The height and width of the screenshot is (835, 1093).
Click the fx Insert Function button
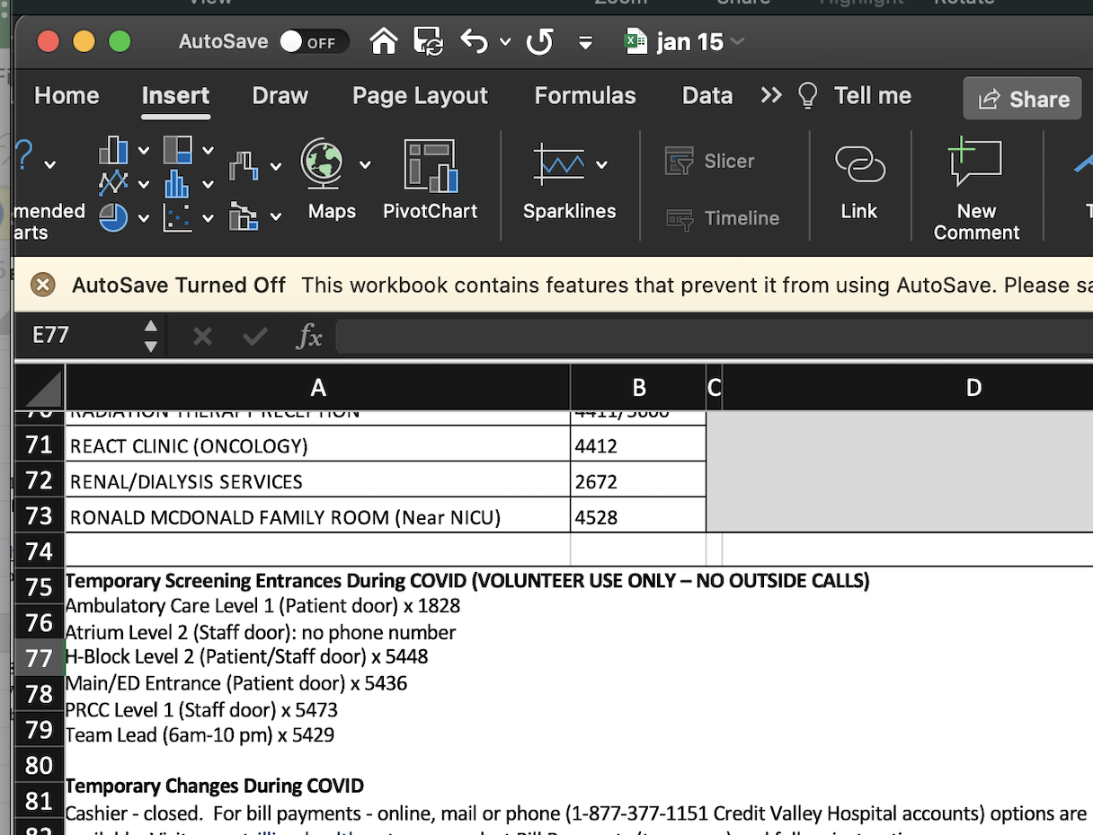click(308, 337)
